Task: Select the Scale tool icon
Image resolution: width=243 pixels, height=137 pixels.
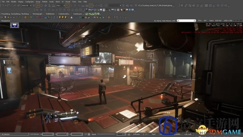Action: (46, 6)
